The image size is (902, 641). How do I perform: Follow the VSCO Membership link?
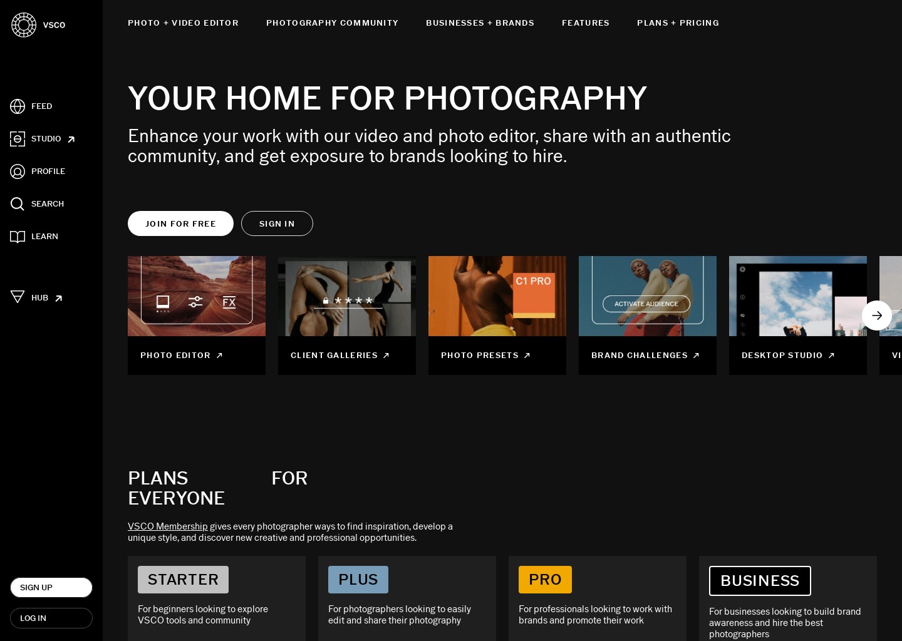(x=167, y=526)
